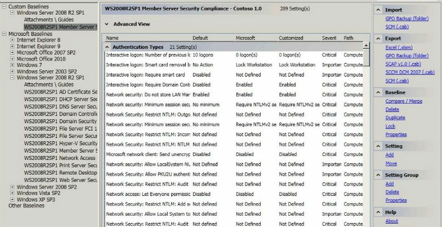The height and width of the screenshot is (227, 442).
Task: Collapse the Export actions section
Action: (x=379, y=39)
